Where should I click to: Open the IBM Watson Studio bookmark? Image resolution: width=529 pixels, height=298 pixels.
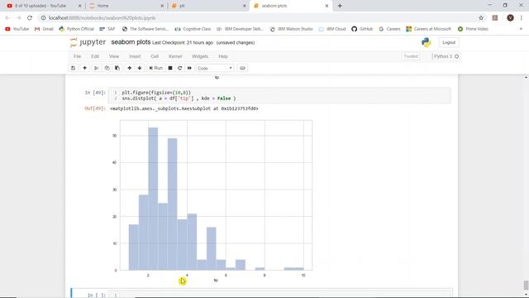pyautogui.click(x=291, y=29)
